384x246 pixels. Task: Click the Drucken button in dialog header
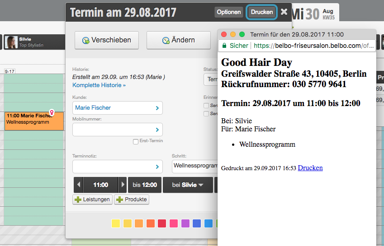[x=261, y=12]
